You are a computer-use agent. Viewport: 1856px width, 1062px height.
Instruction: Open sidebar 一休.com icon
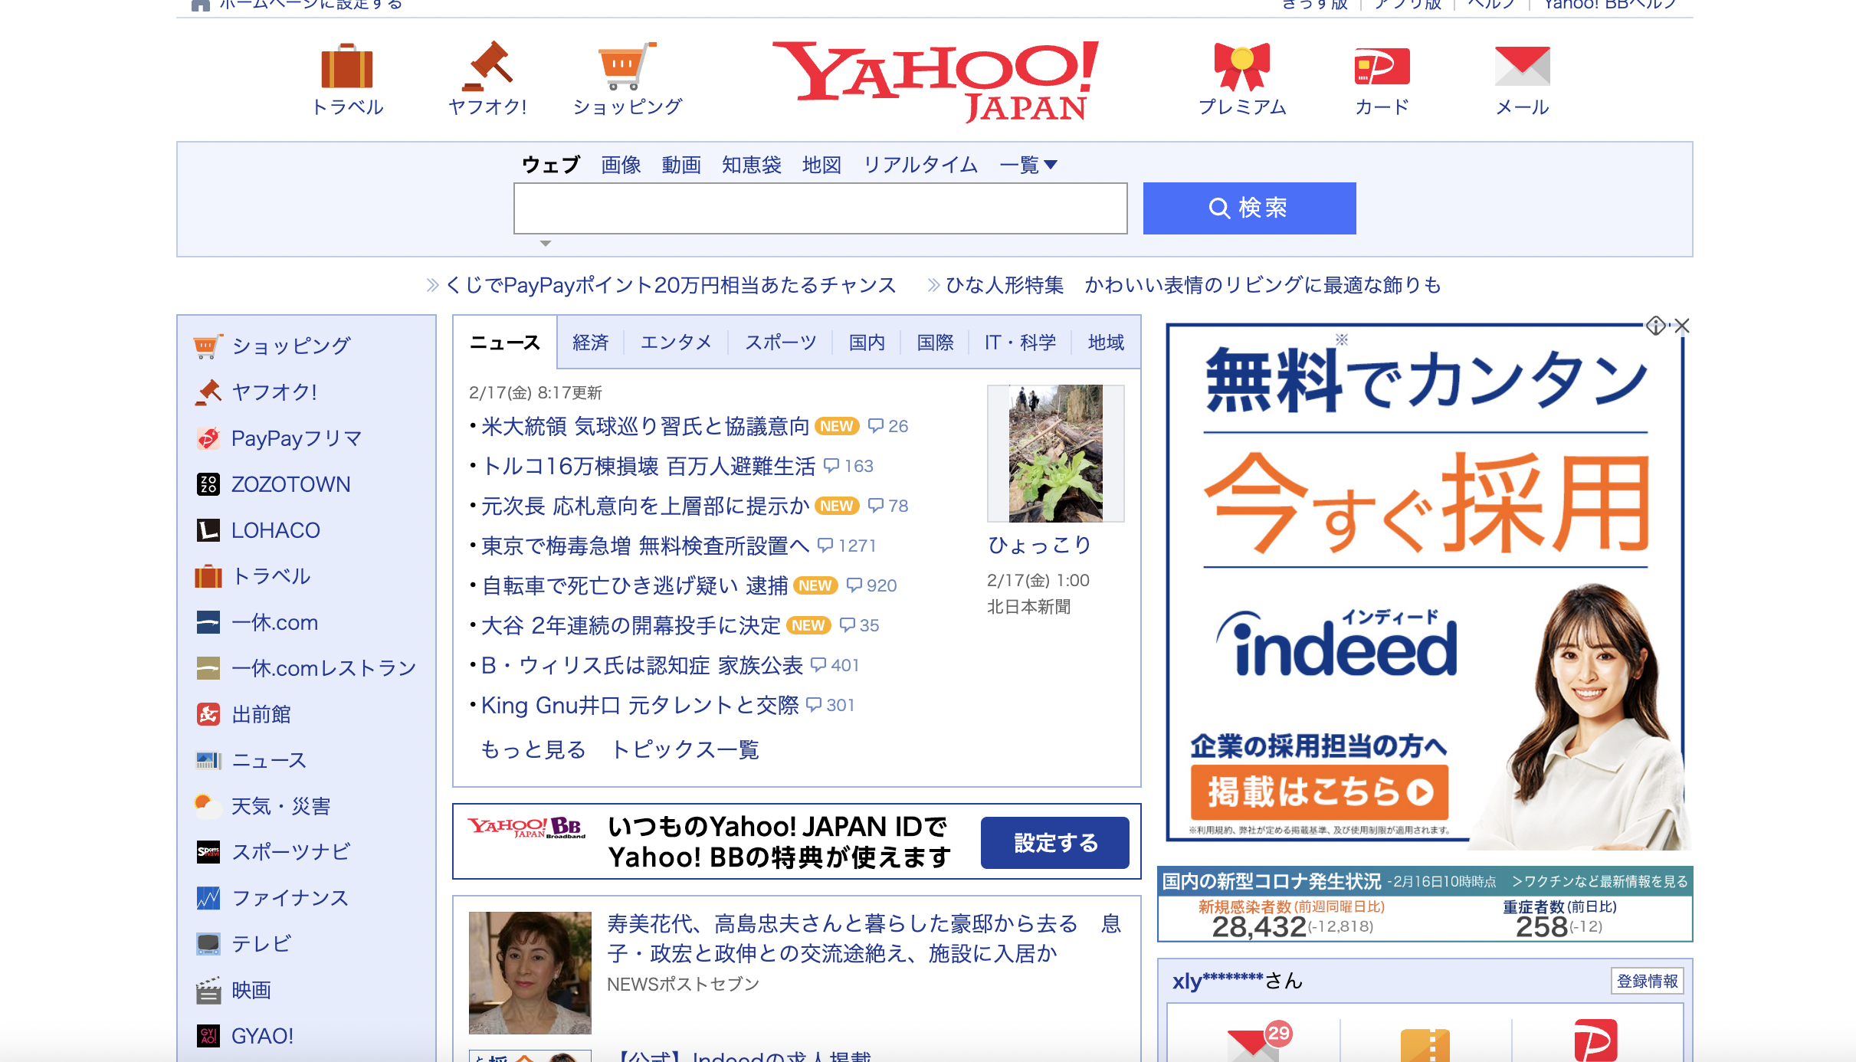click(208, 622)
